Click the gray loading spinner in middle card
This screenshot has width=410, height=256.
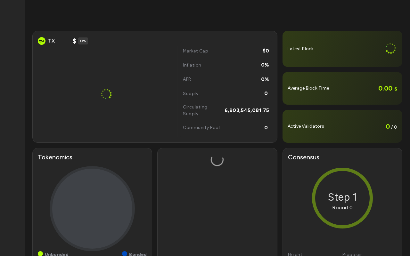pyautogui.click(x=217, y=160)
